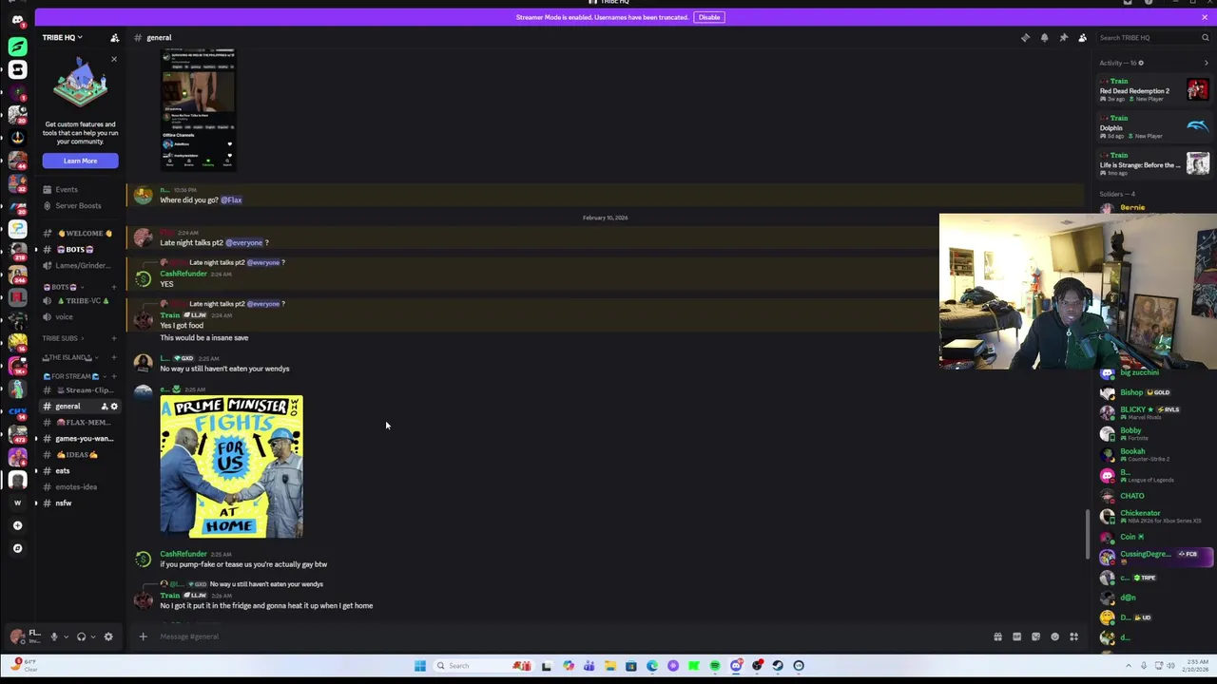Viewport: 1217px width, 684px height.
Task: Open Steam from the taskbar
Action: 778,666
